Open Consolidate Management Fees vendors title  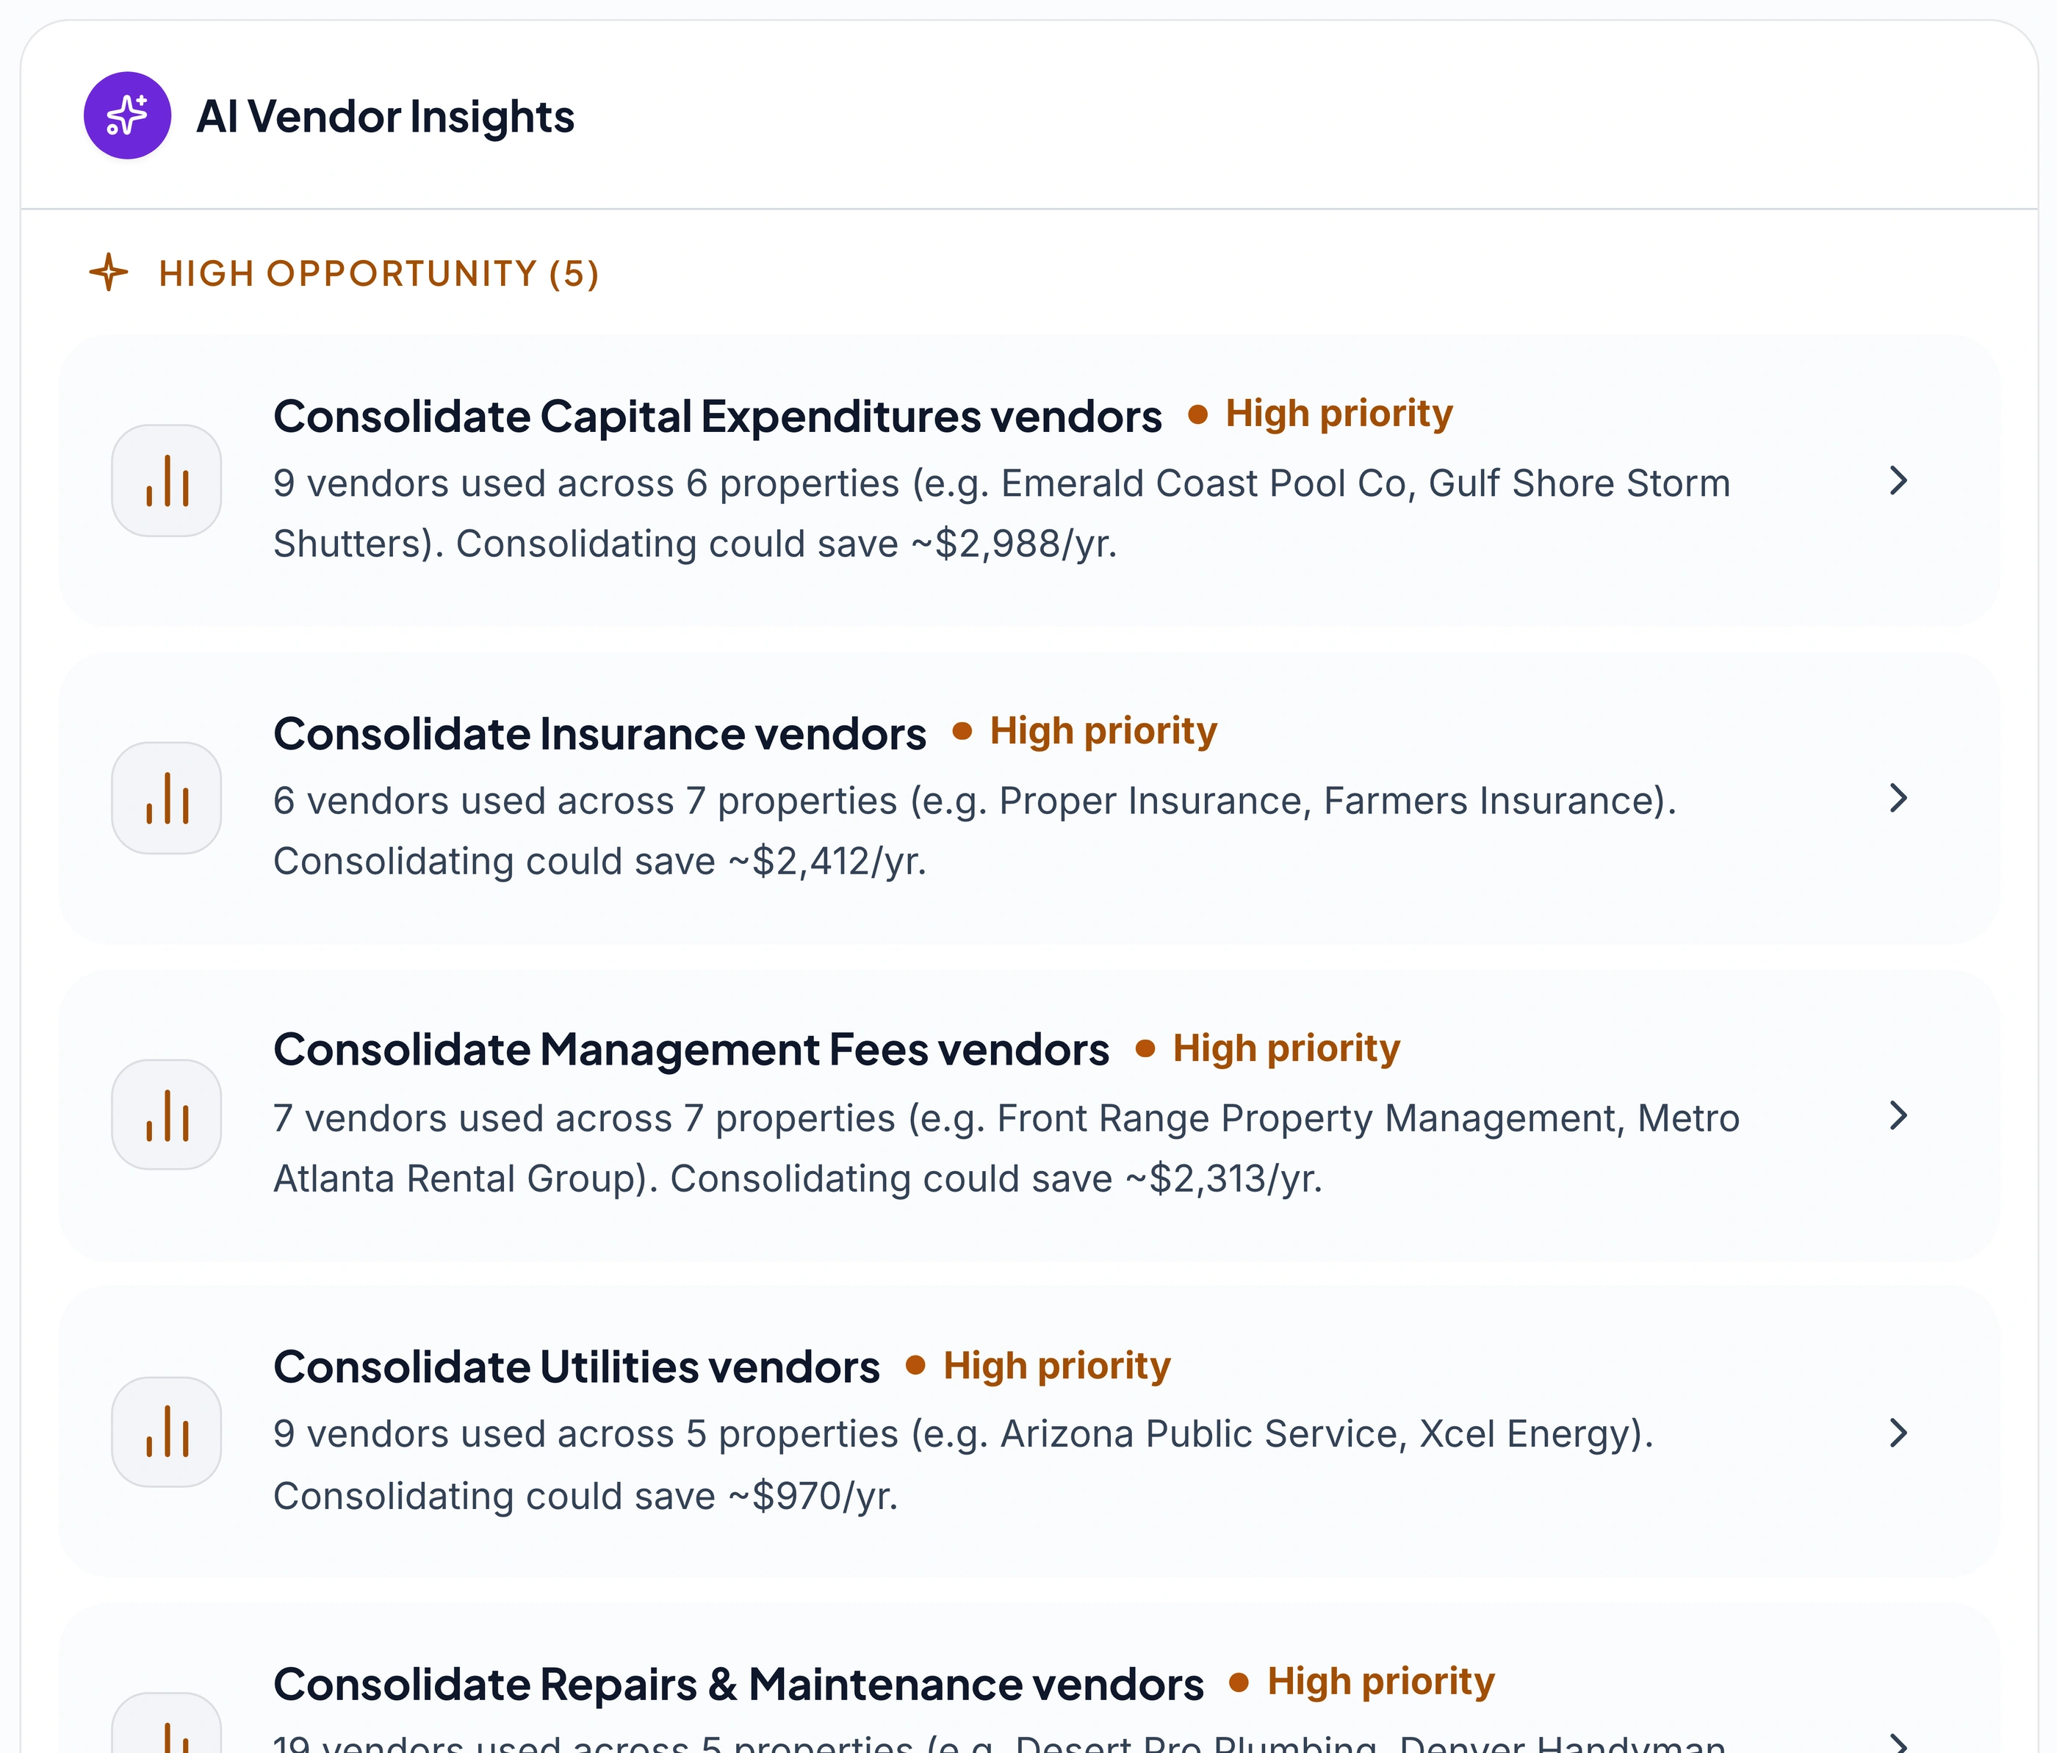691,1049
